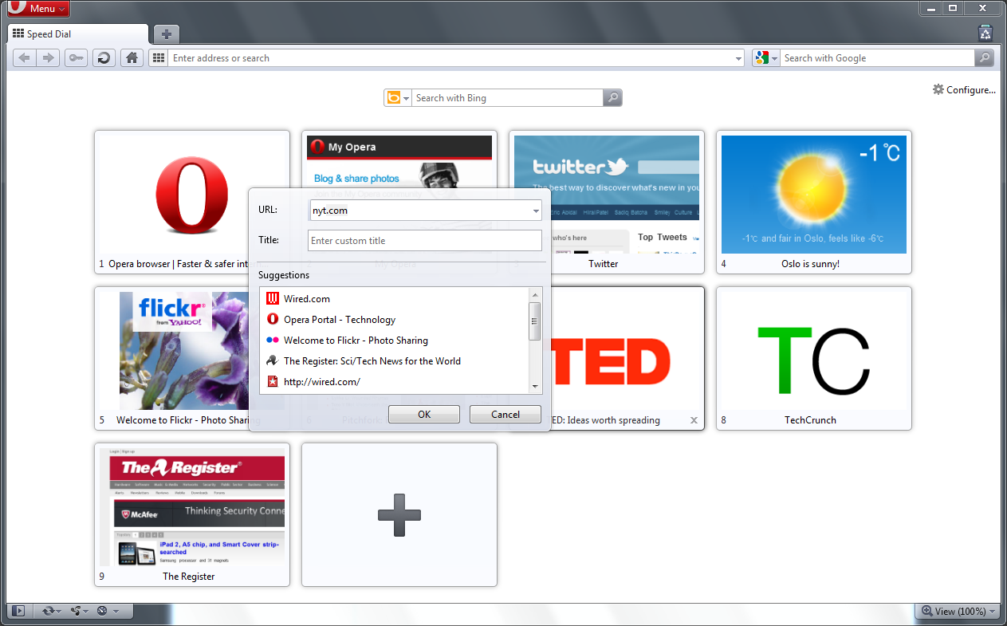Run the Google search magnifier button
This screenshot has height=626, width=1007.
click(x=985, y=58)
